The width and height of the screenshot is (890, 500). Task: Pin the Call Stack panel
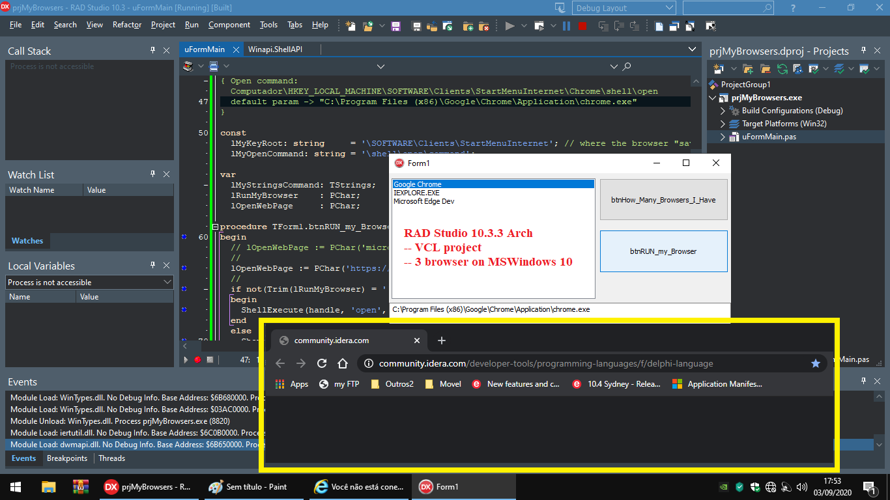[x=153, y=50]
